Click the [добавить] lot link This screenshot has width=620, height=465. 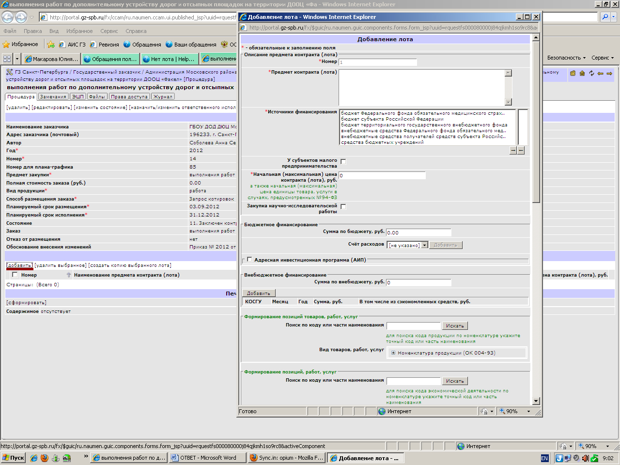19,265
